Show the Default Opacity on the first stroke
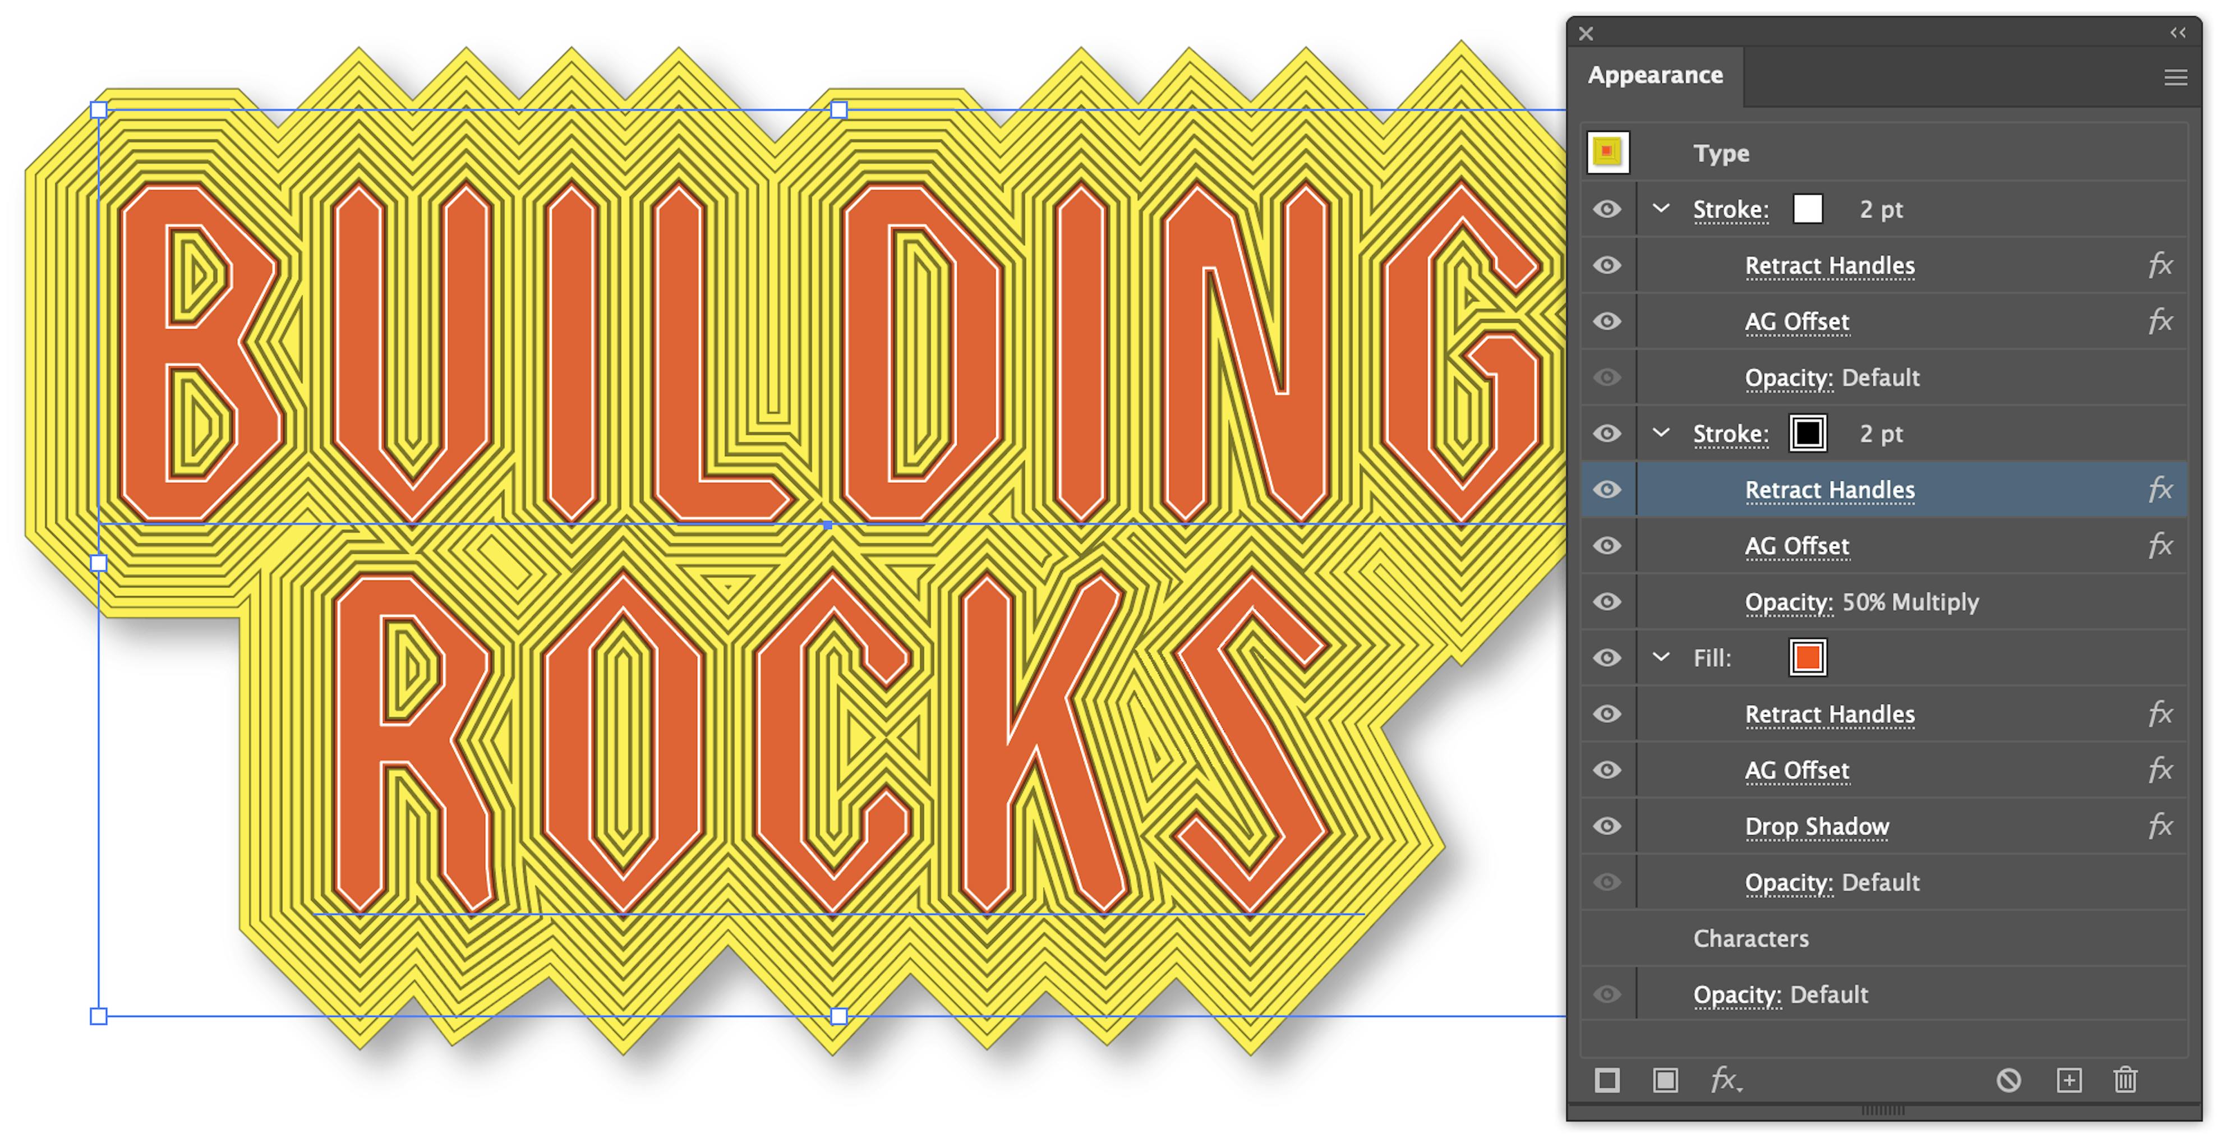Screen dimensions: 2221x1142 click(x=1607, y=378)
